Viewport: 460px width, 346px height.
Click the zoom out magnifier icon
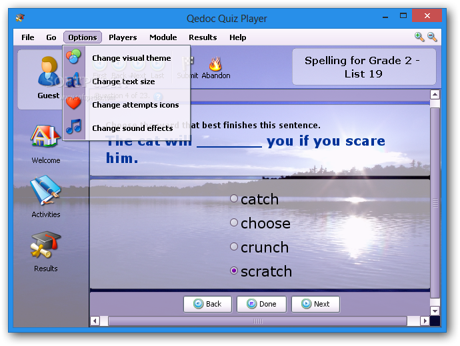click(x=432, y=37)
